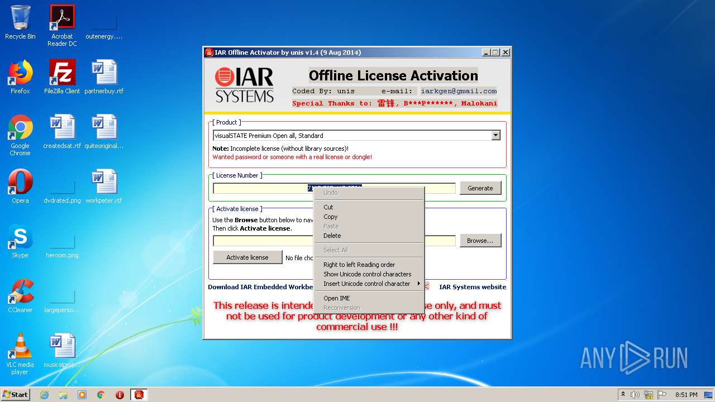Open createdsat.rtf document icon
Screen dimensions: 715x402
(62, 132)
